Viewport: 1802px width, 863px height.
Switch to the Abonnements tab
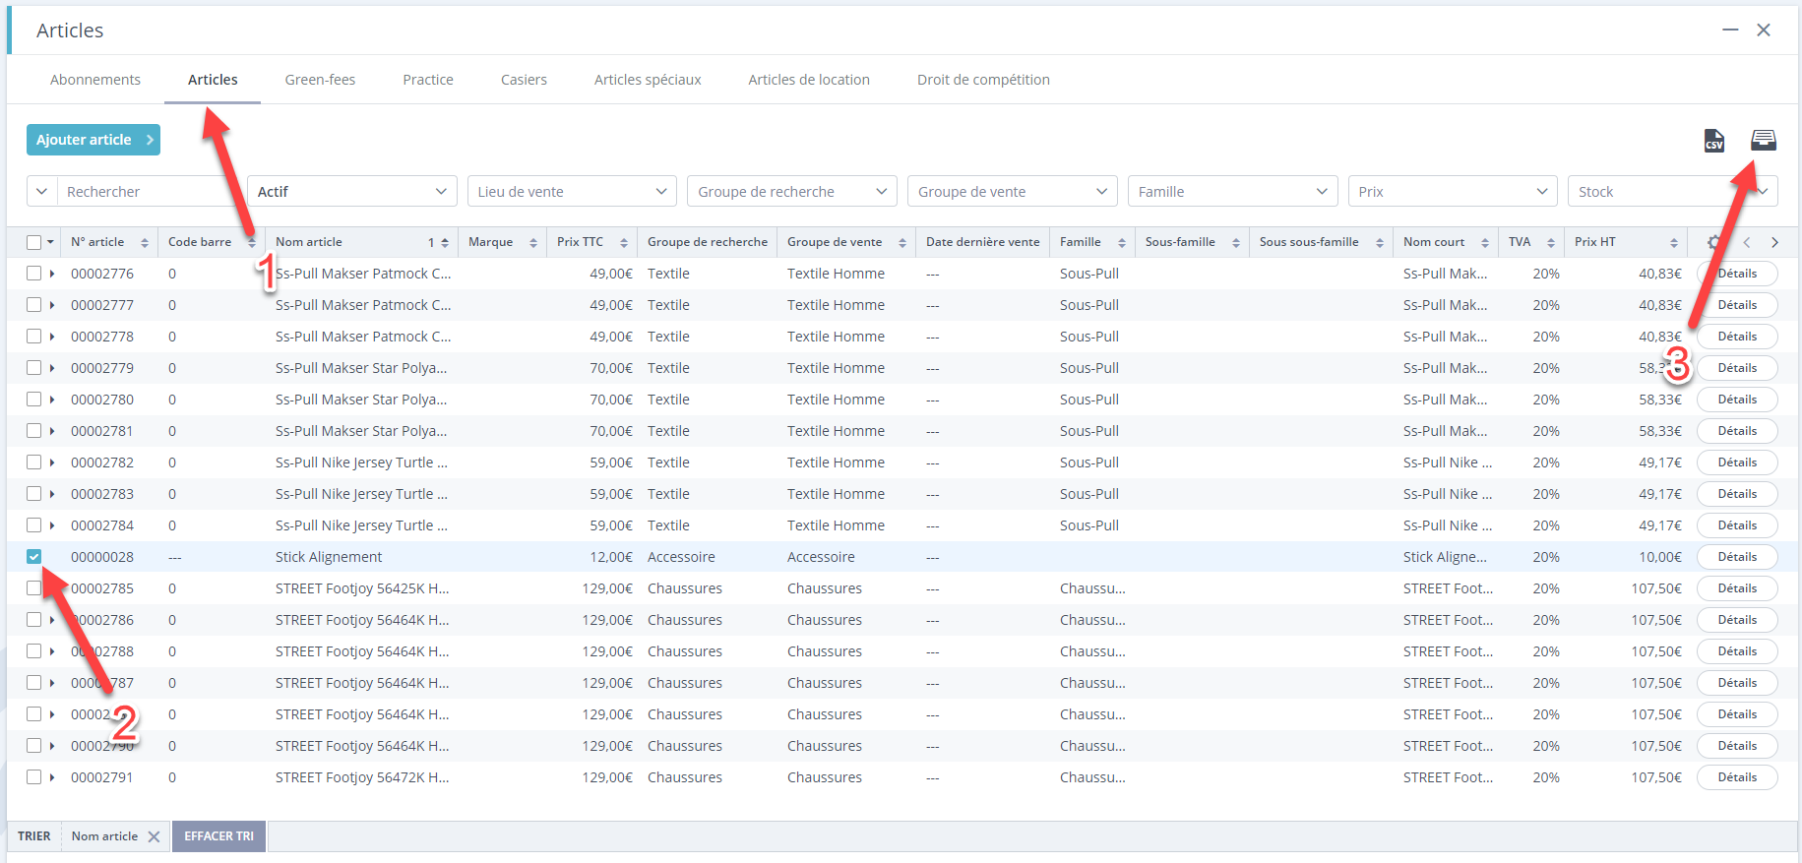(x=95, y=80)
